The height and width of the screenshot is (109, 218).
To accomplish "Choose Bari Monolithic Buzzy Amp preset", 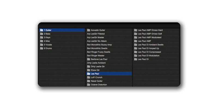I will click(99, 45).
